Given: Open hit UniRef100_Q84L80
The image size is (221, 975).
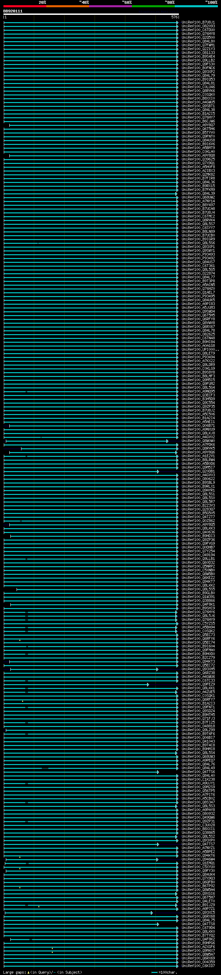Looking at the screenshot, I should click(x=198, y=41).
